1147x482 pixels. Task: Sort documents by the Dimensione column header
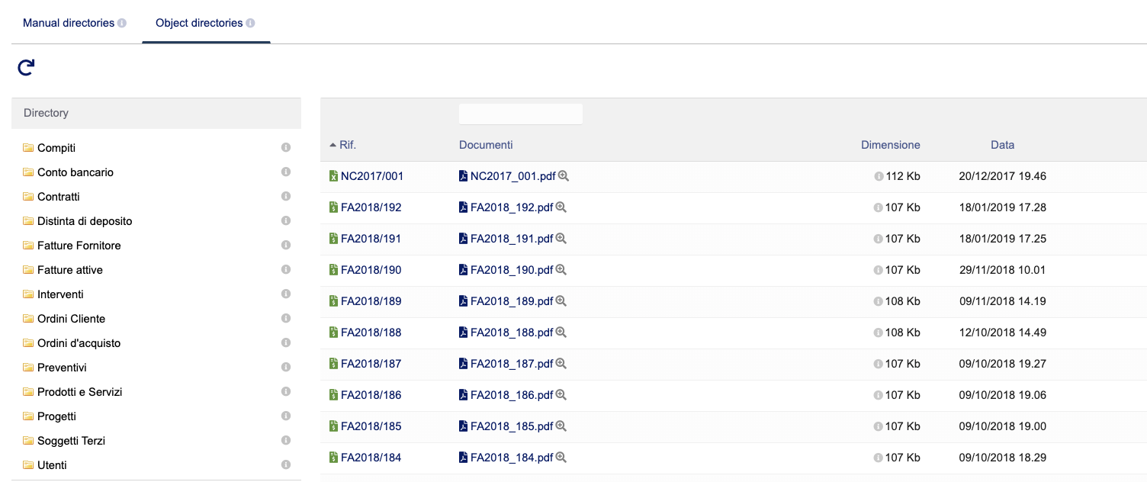point(890,145)
